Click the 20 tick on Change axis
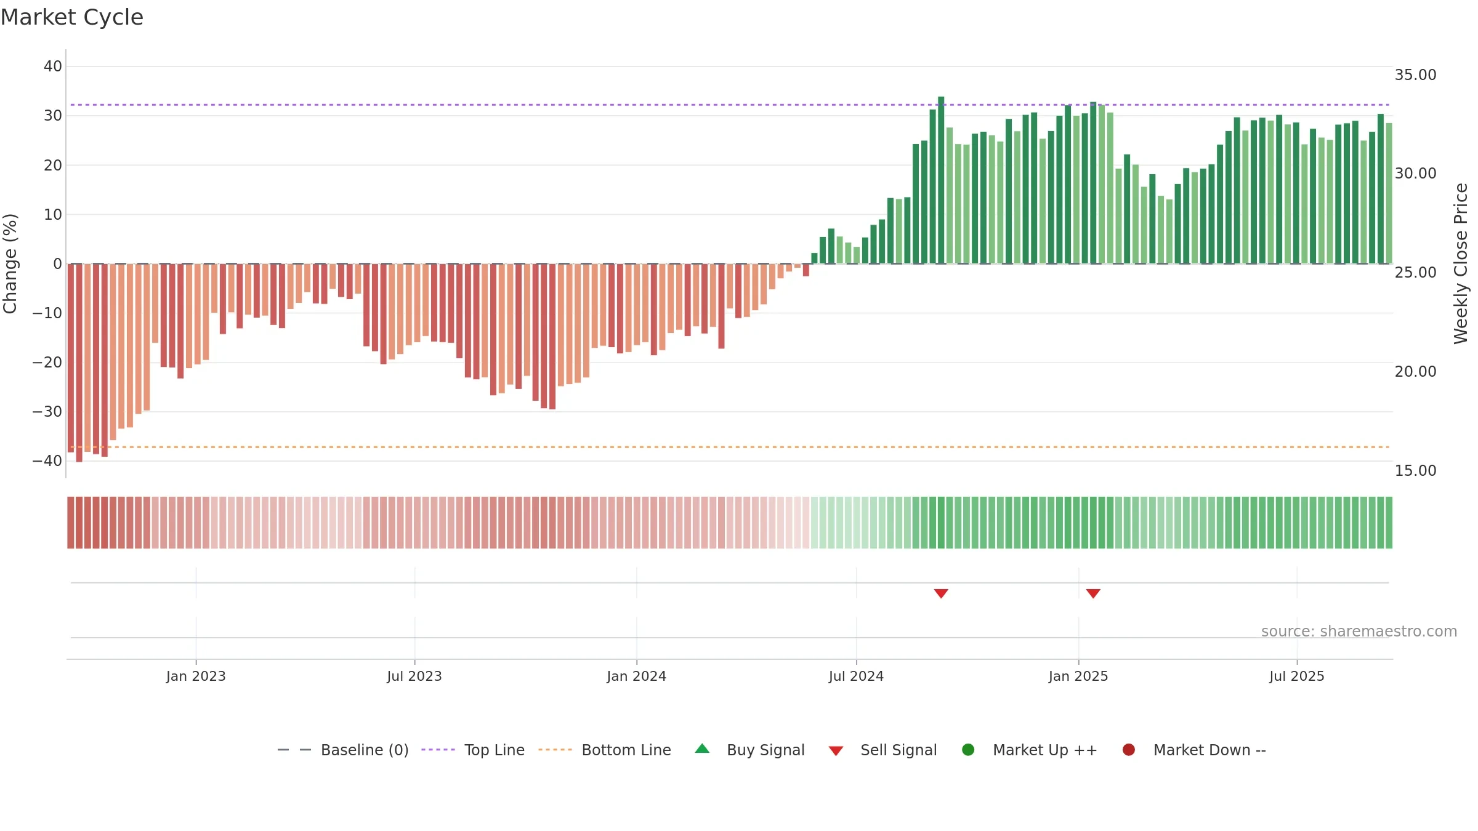Image resolution: width=1478 pixels, height=831 pixels. (x=53, y=165)
